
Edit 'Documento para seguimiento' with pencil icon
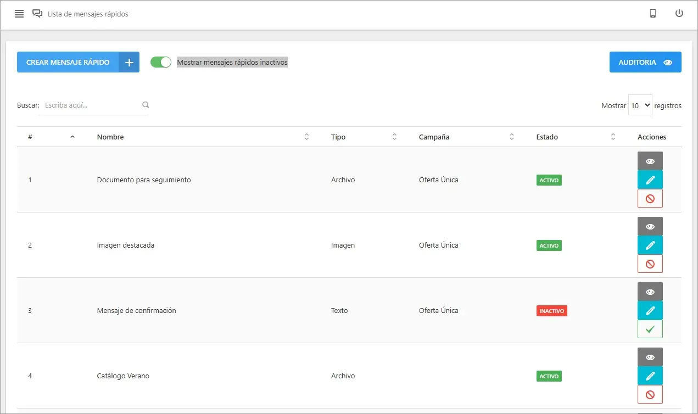650,180
